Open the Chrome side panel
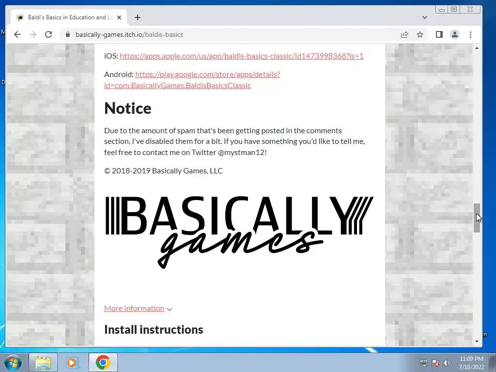Screen dimensions: 496x372 (439, 34)
